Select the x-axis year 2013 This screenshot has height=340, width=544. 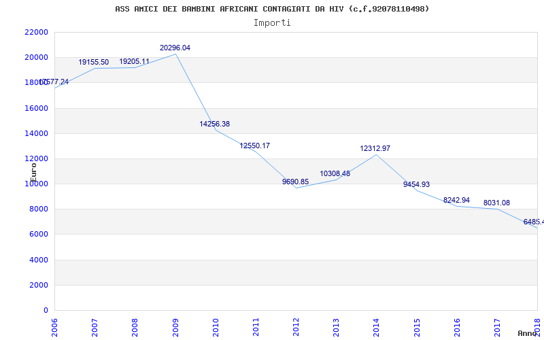(336, 327)
